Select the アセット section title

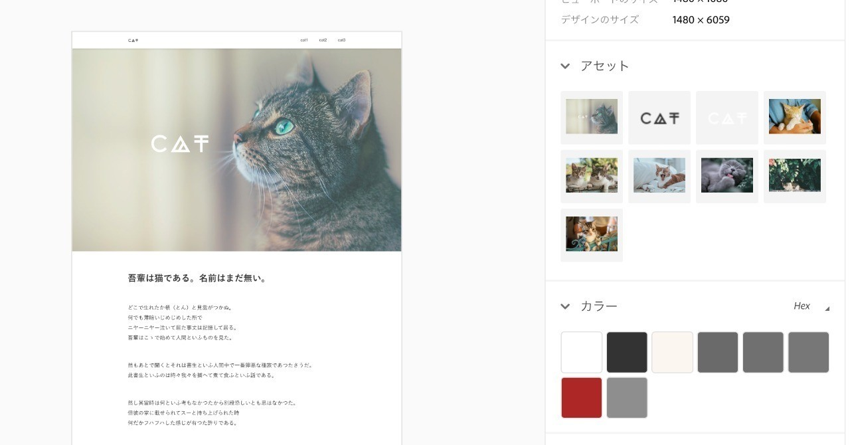tap(605, 66)
